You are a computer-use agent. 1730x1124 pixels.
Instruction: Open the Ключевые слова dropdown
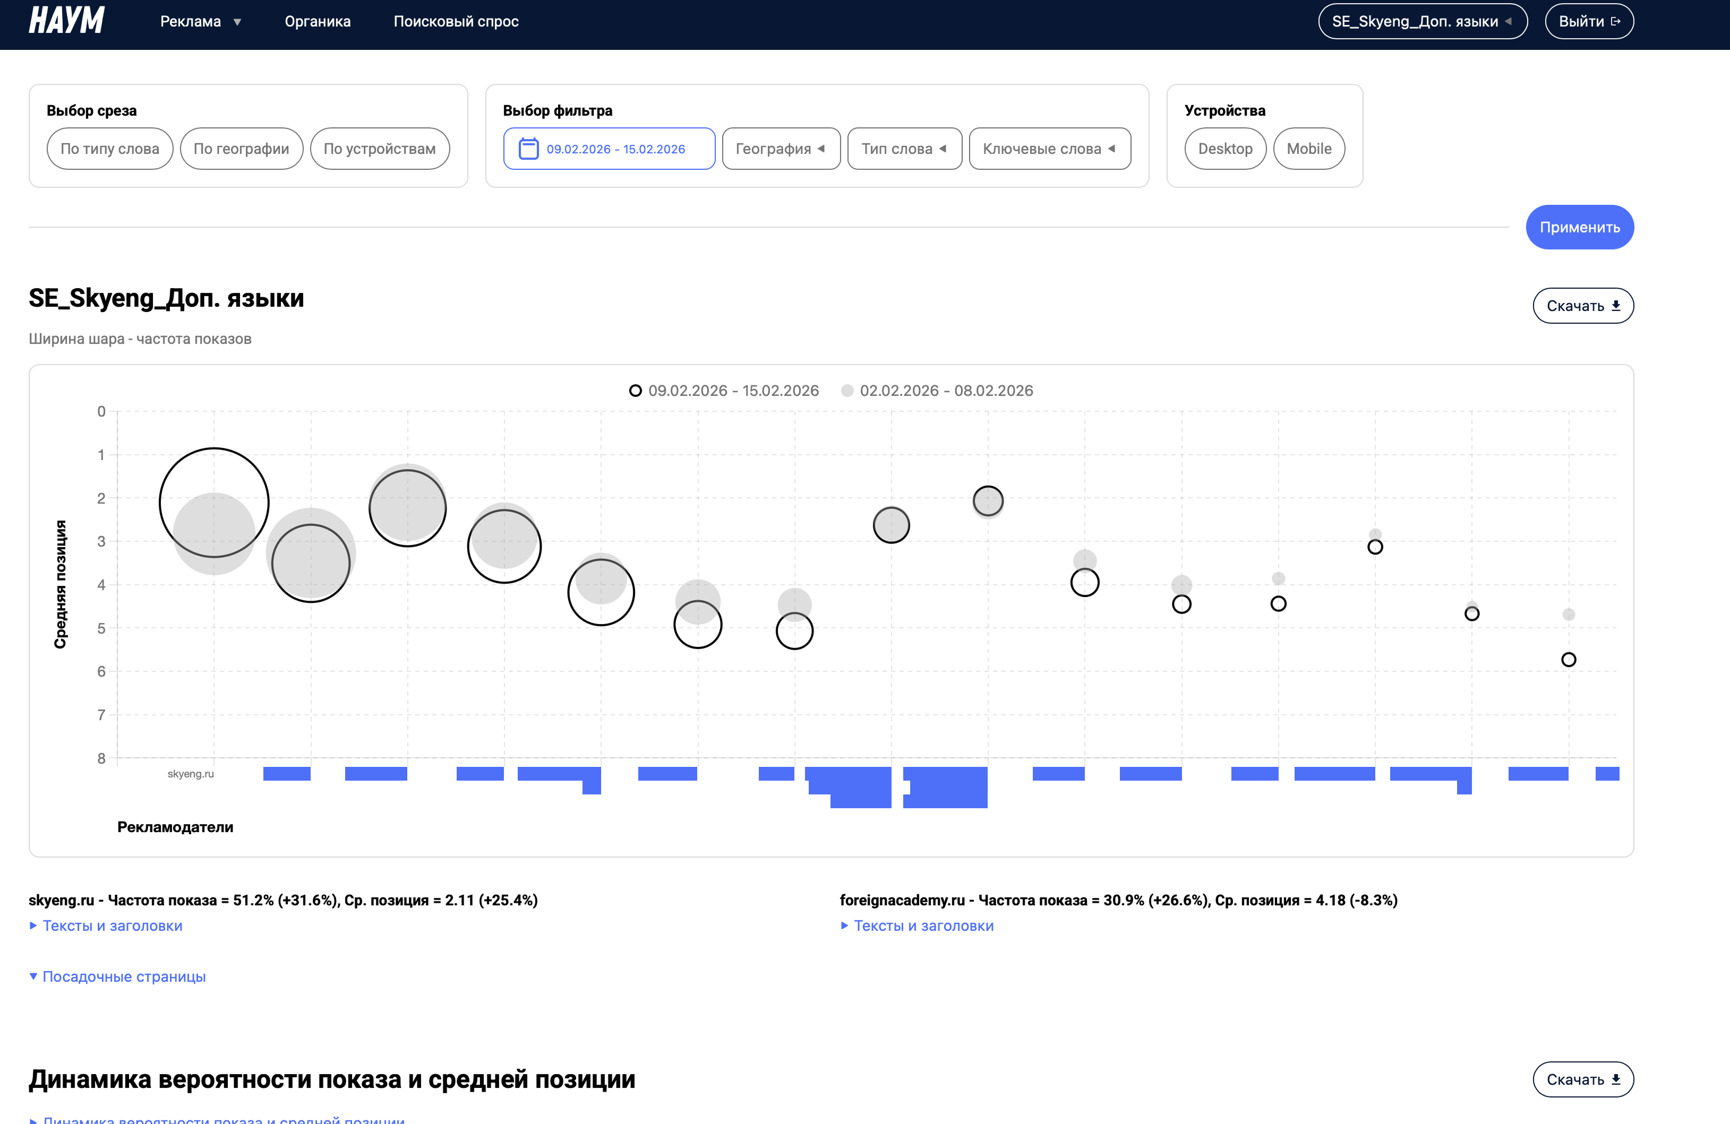point(1049,149)
